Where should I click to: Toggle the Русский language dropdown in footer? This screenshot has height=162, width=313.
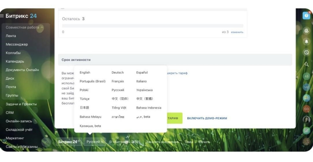(95, 142)
